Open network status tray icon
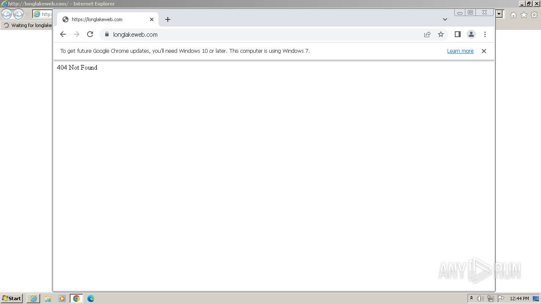Screen dimensions: 541x304 tap(491, 299)
